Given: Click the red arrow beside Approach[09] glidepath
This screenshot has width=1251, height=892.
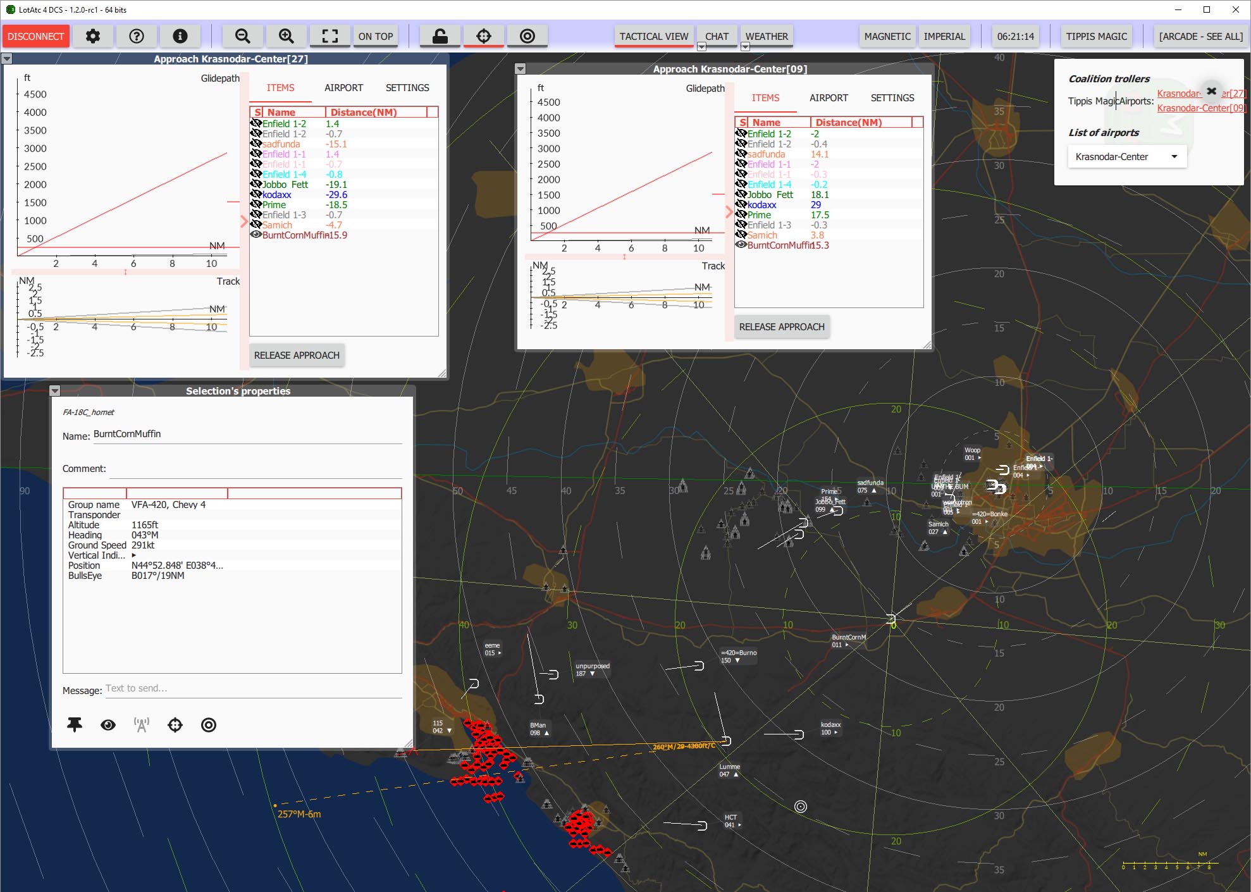Looking at the screenshot, I should pos(729,212).
